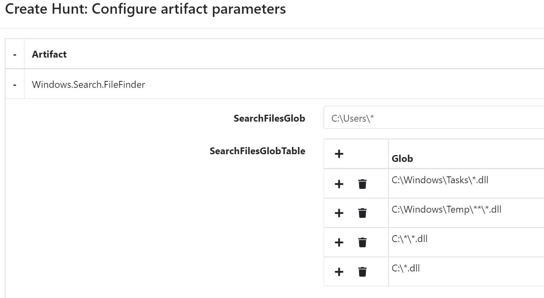This screenshot has width=544, height=298.
Task: Trash the C:\*\*.dll glob row
Action: 362,242
